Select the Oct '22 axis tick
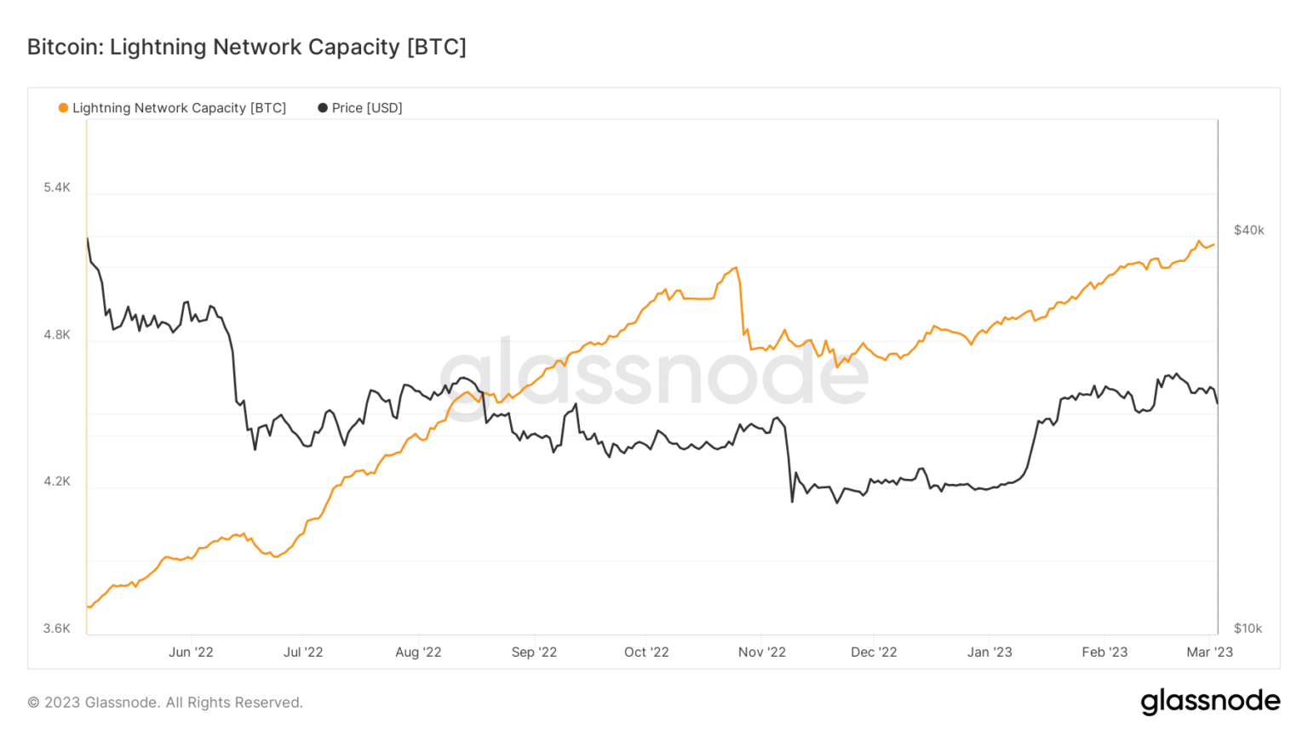 click(646, 652)
